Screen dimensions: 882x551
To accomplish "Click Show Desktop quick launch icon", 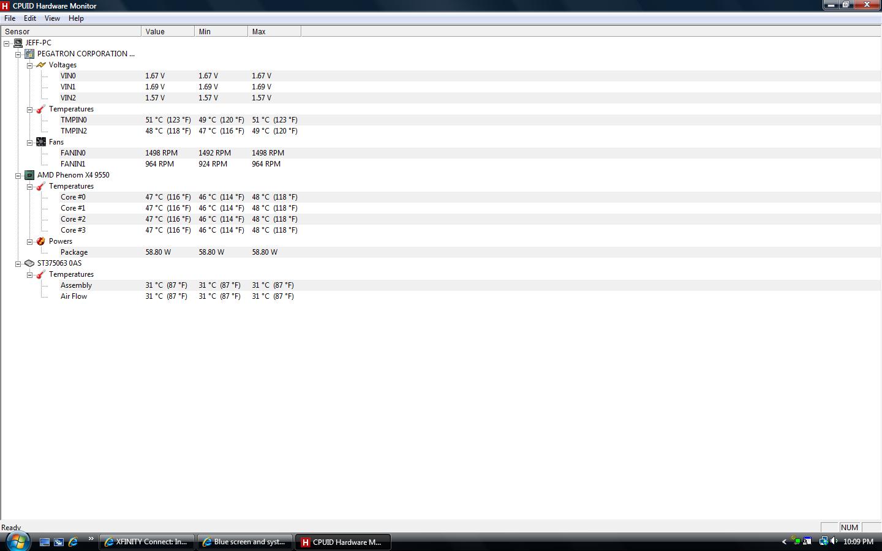I will click(x=45, y=542).
